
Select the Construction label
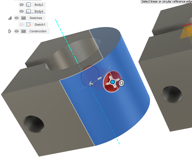point(38,31)
